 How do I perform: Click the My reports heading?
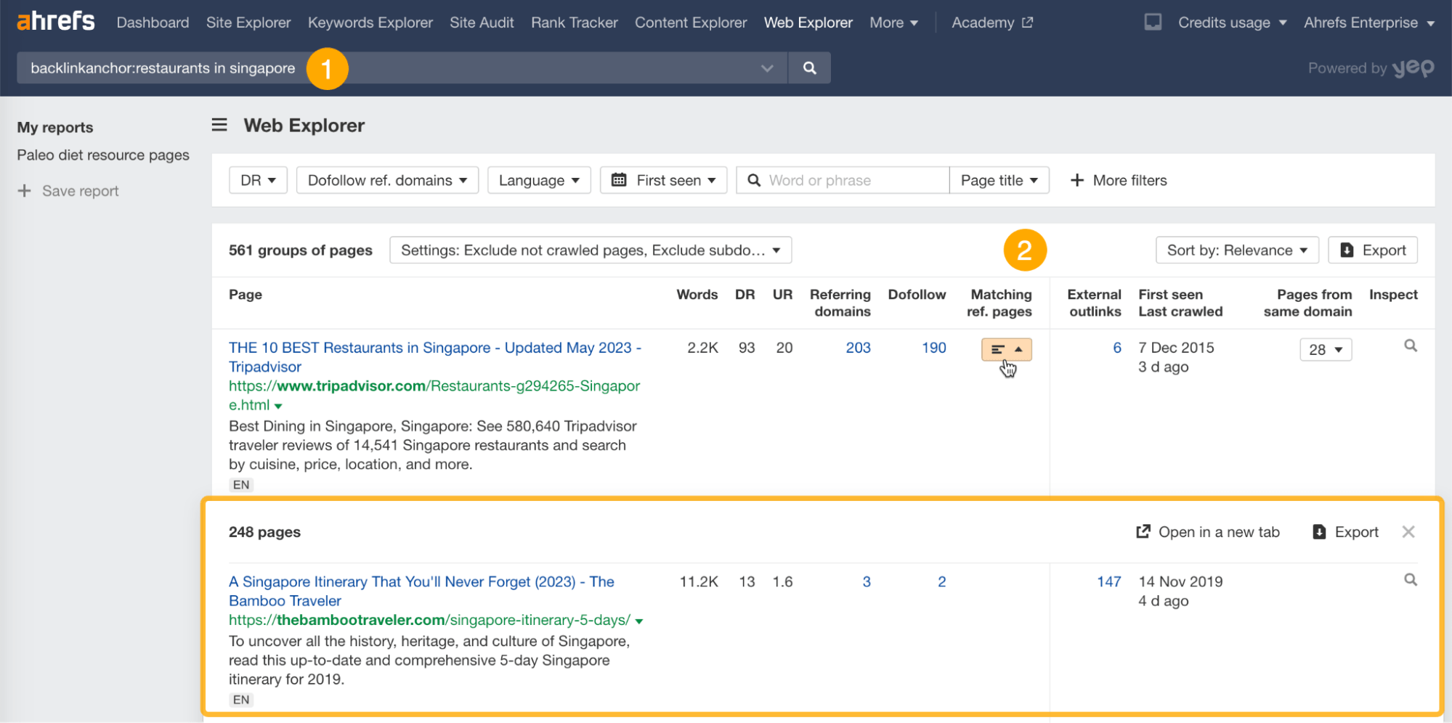coord(55,127)
